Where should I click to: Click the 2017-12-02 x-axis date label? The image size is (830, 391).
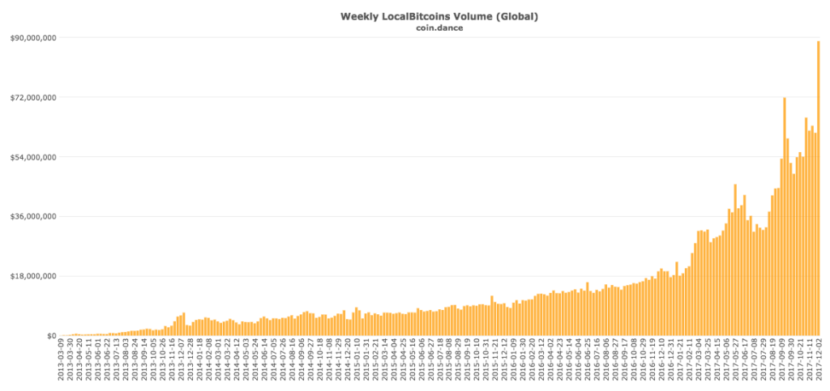click(818, 361)
